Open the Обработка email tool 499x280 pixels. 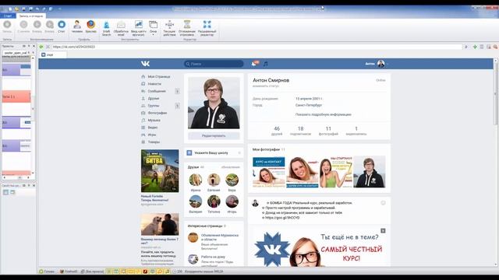pyautogui.click(x=121, y=28)
